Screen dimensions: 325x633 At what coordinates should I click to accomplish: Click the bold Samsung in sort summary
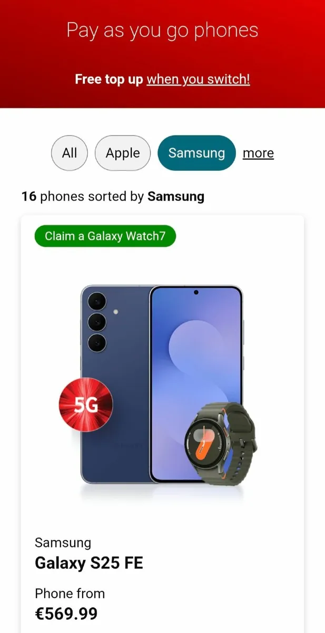coord(176,197)
